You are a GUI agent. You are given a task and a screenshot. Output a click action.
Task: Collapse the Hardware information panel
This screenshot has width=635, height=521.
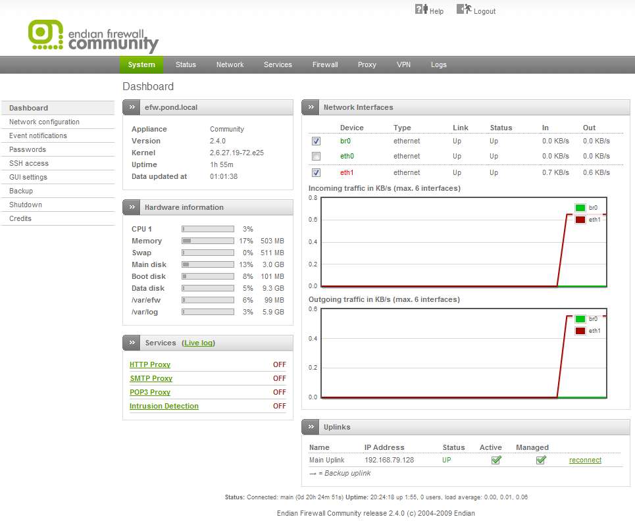132,207
